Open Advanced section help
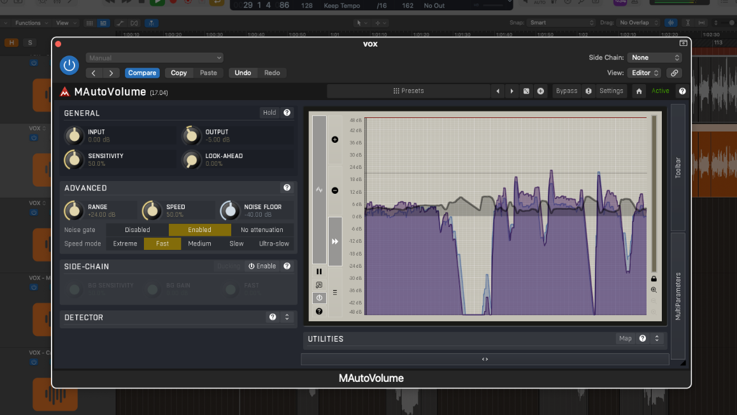 (x=287, y=187)
